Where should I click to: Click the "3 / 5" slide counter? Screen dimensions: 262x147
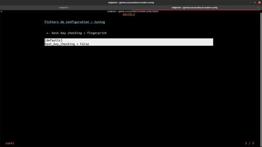point(249,143)
